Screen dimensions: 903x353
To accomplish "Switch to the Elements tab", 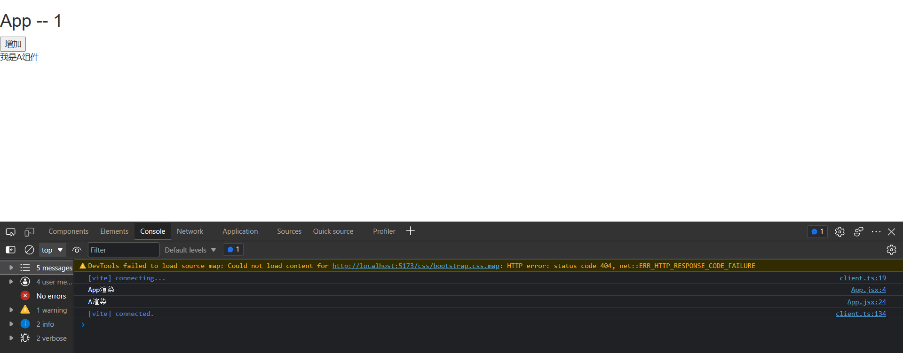I will click(x=114, y=231).
